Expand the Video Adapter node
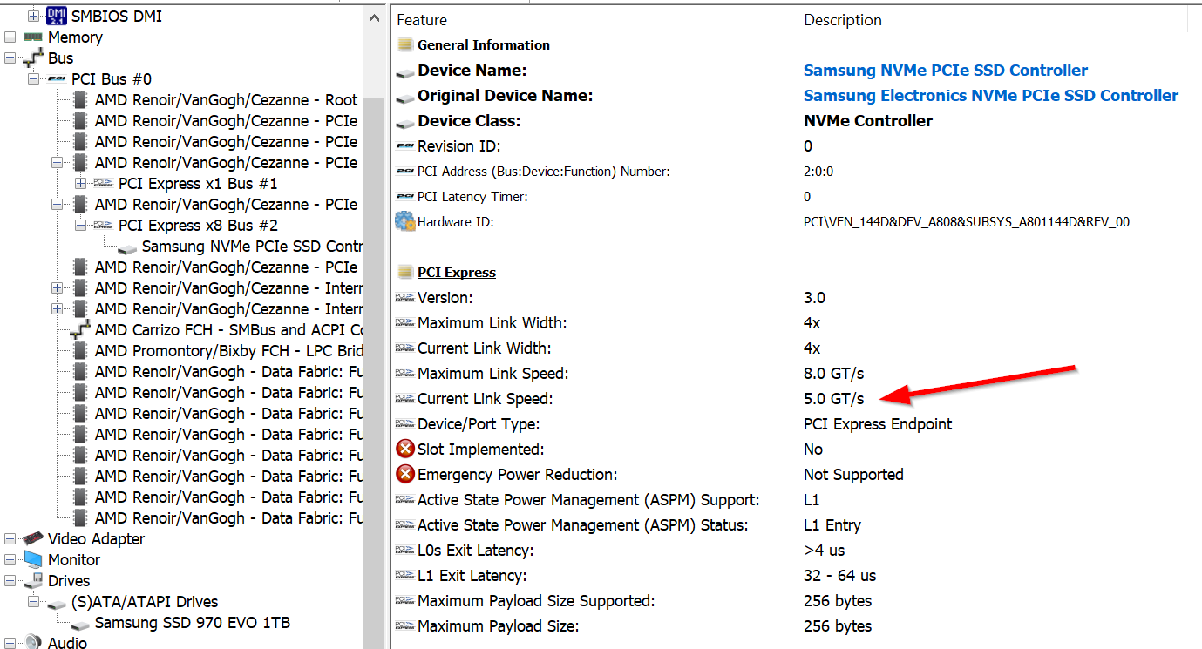Viewport: 1202px width, 649px height. point(10,539)
